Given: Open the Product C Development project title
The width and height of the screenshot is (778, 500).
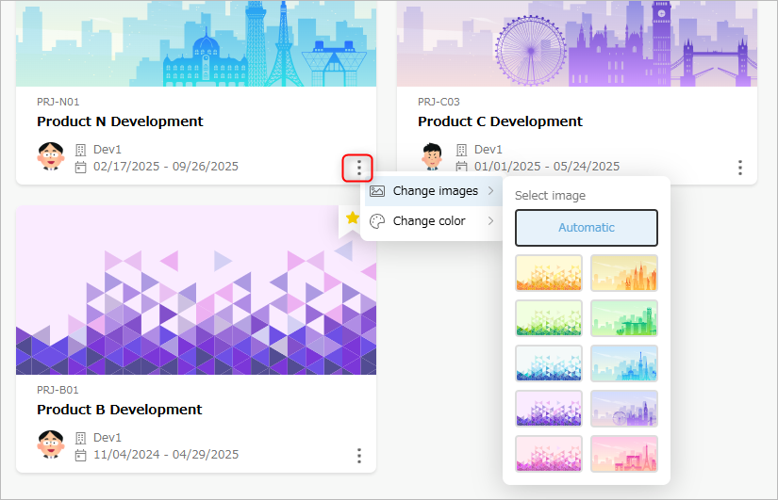Looking at the screenshot, I should 500,121.
